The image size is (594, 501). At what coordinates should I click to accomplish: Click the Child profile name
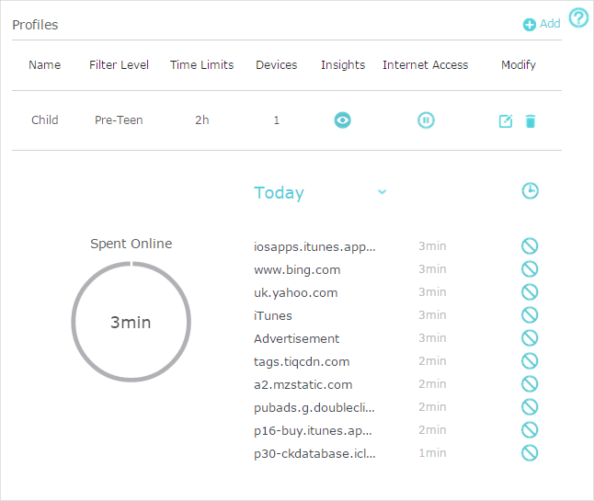coord(44,120)
